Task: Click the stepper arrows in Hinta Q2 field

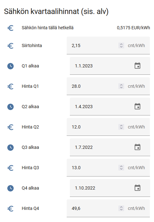Action: (x=121, y=127)
